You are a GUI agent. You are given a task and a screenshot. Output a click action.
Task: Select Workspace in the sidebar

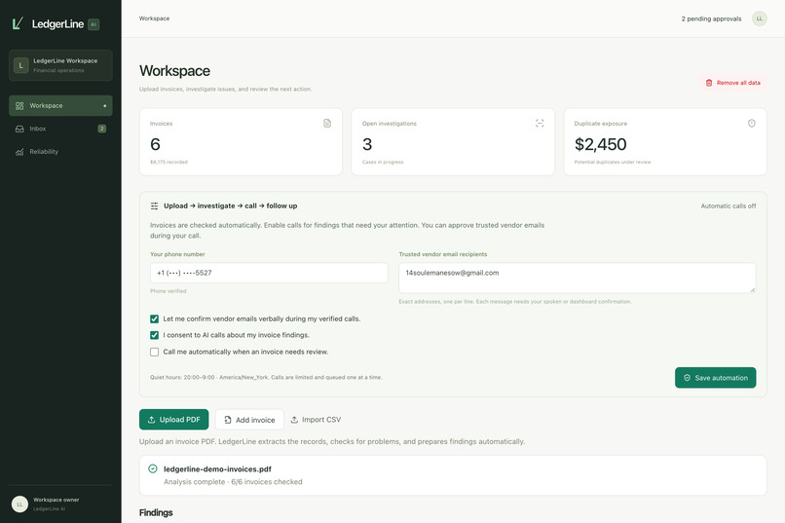(x=60, y=105)
